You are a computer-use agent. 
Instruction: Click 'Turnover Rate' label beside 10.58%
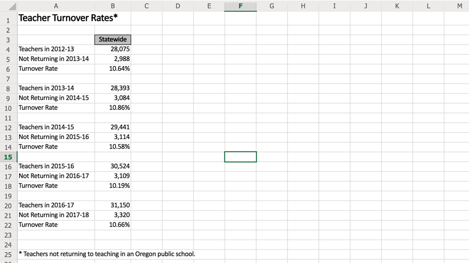38,147
